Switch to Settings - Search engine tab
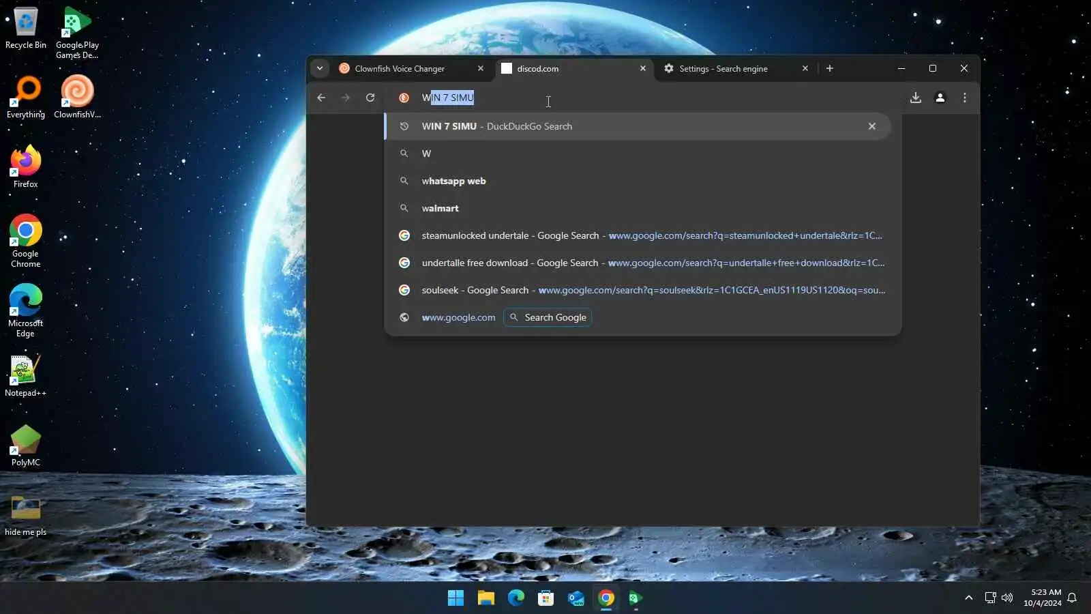Viewport: 1091px width, 614px height. tap(736, 68)
